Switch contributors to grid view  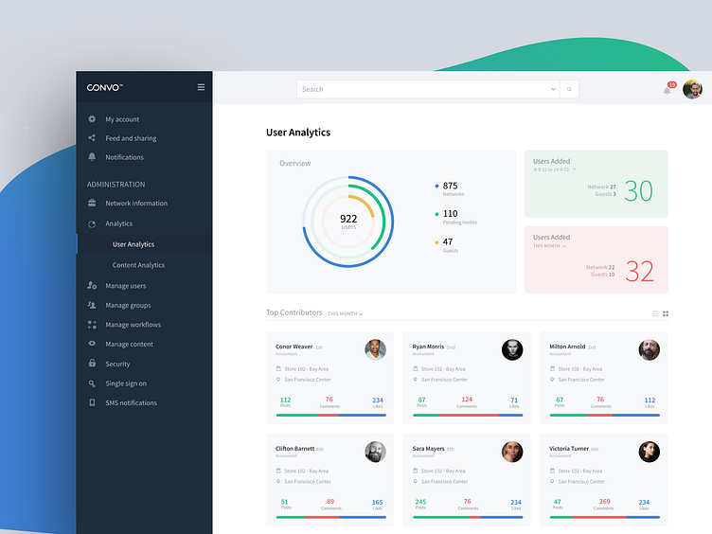[666, 313]
